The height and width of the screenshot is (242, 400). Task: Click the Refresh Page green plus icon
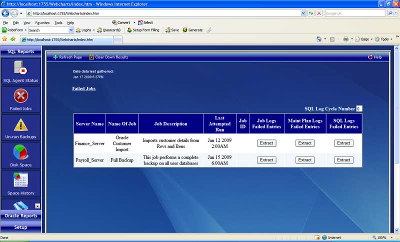click(x=55, y=57)
